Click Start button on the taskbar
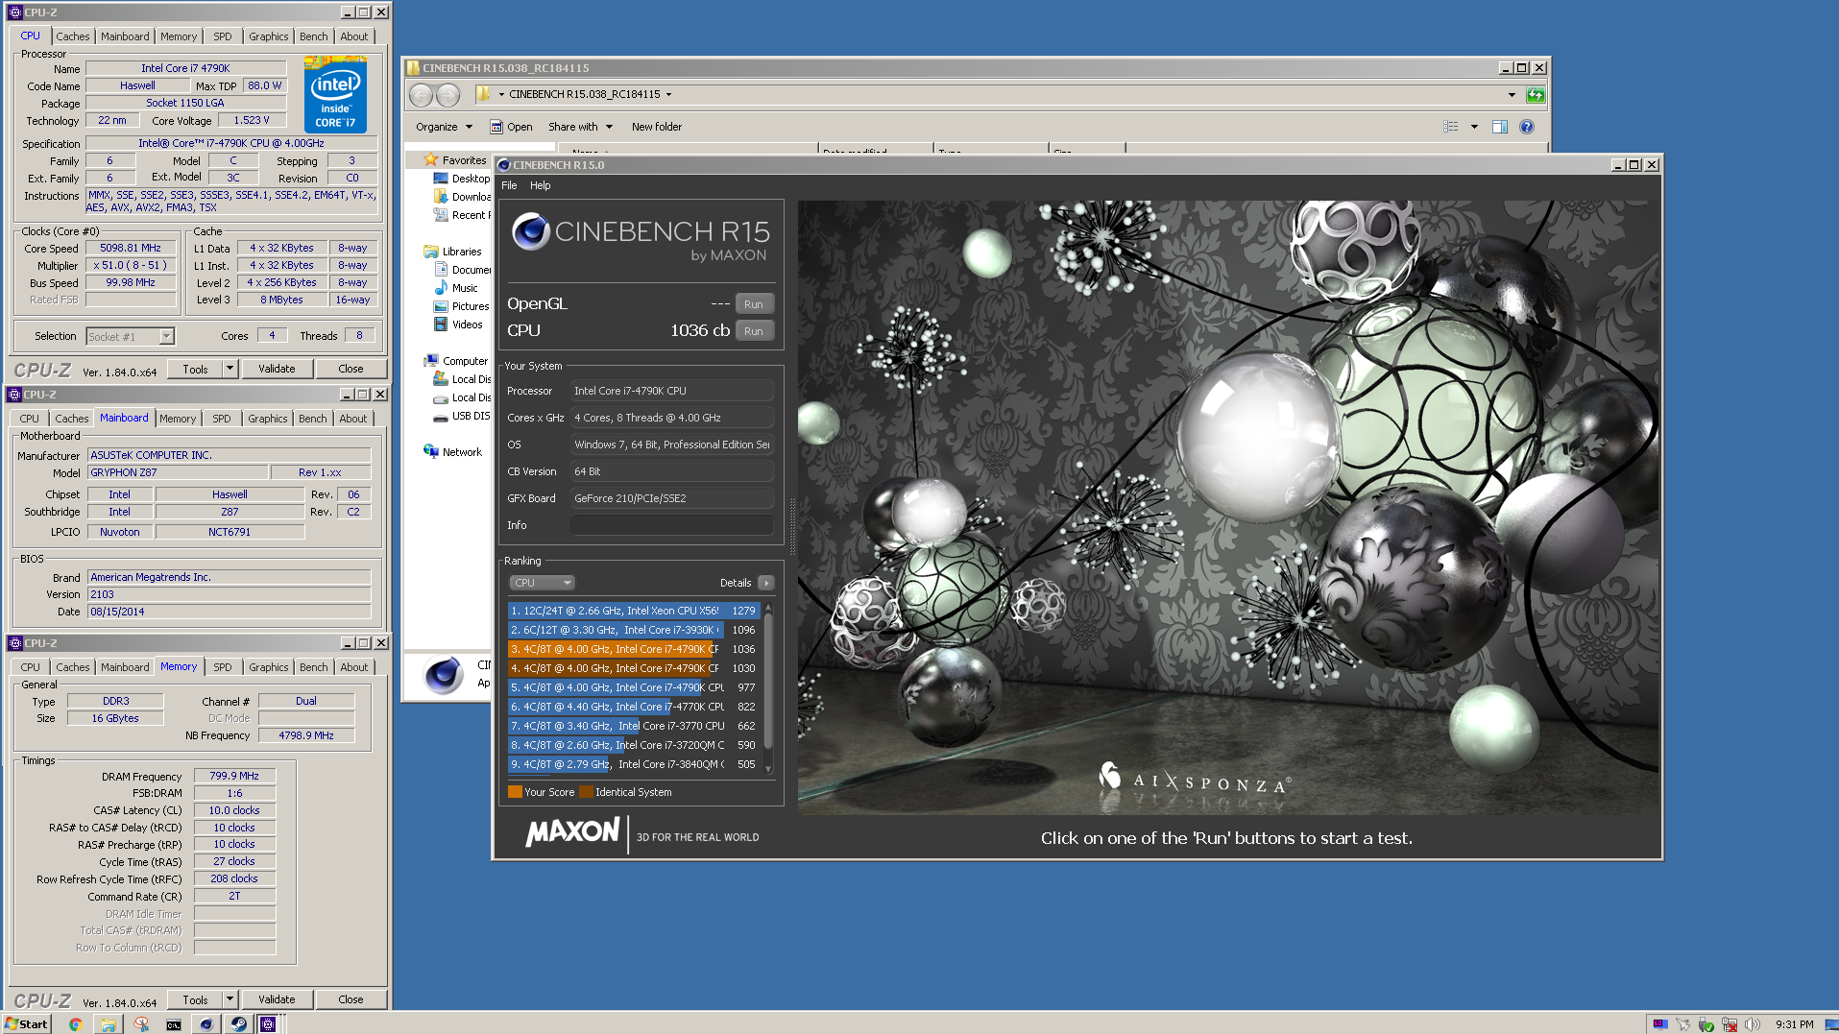 [x=27, y=1024]
